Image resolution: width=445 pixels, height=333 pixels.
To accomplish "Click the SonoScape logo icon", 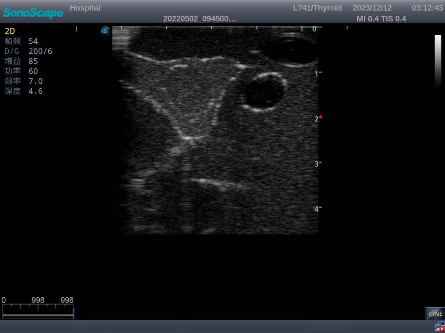I will tap(33, 12).
